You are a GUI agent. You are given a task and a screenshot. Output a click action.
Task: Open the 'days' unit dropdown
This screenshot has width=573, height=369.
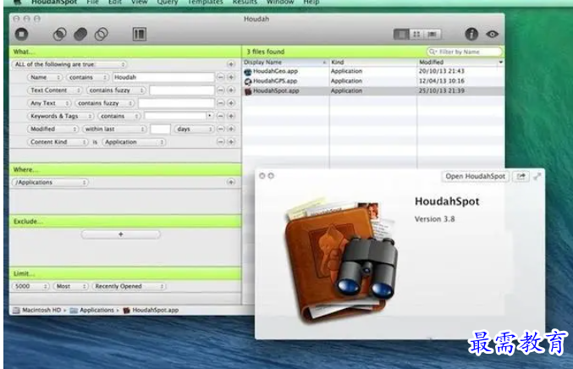pos(194,129)
